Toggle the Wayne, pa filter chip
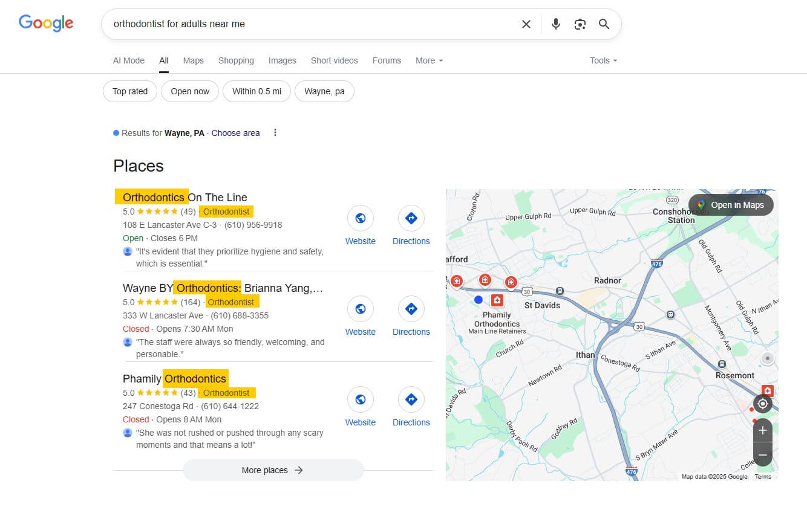The height and width of the screenshot is (507, 807). (x=324, y=91)
